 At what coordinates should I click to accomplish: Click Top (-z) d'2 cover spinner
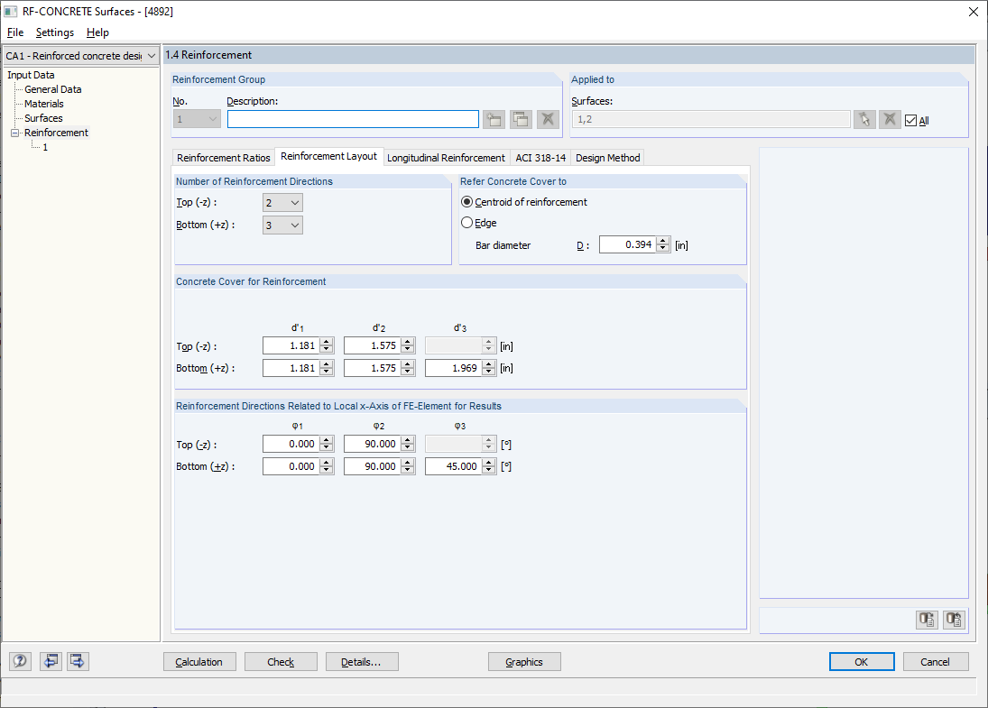click(408, 345)
